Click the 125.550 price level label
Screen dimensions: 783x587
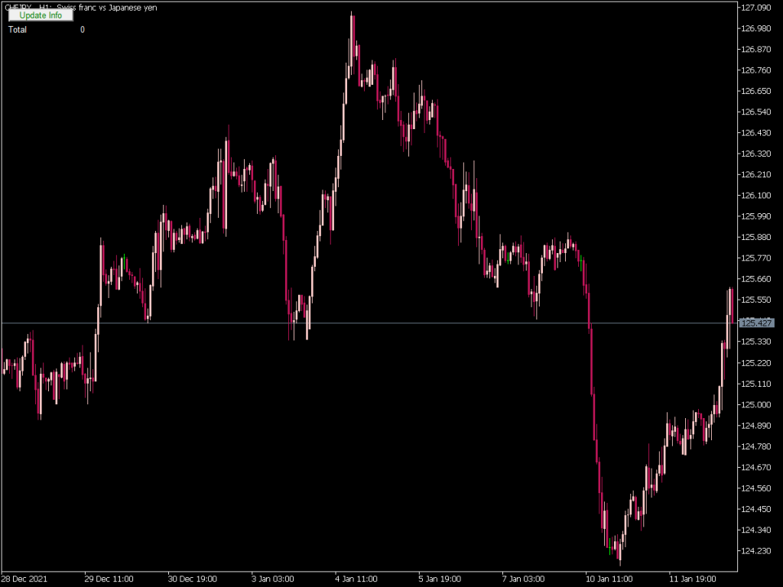coord(758,300)
